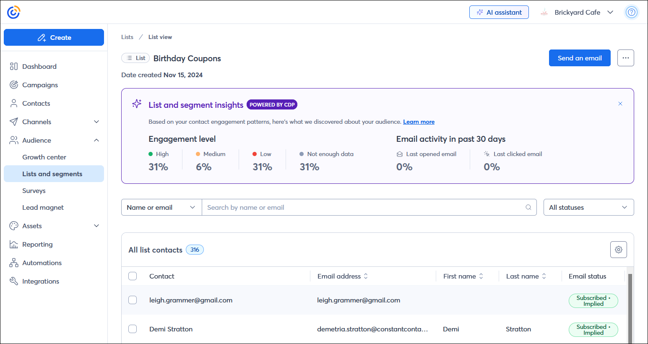Open Growth center under Audience
This screenshot has width=648, height=344.
(44, 157)
